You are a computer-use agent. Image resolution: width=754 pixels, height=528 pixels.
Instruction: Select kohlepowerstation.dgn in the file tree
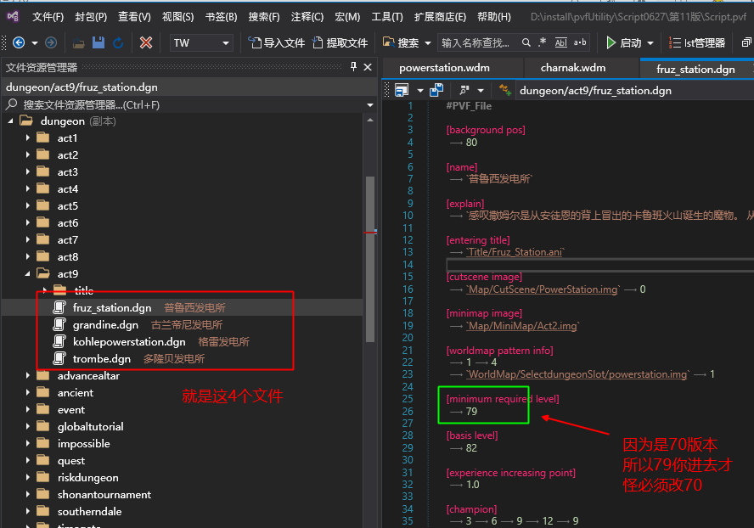(129, 341)
